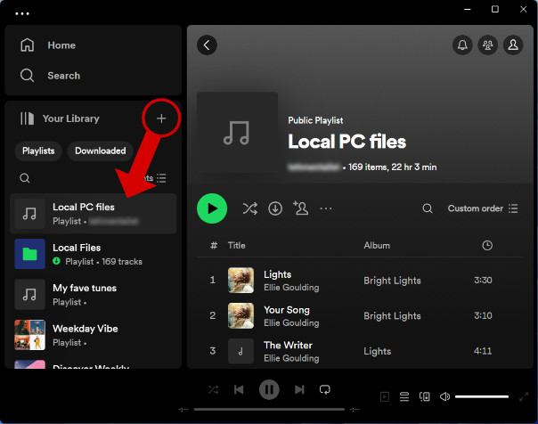The width and height of the screenshot is (538, 424).
Task: Open Friend Activity icon
Action: (x=487, y=45)
